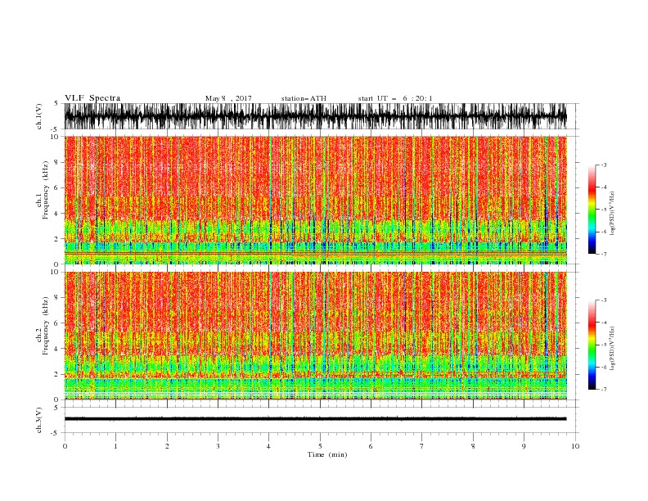Click the ch.1 frequency tick label "10"
The width and height of the screenshot is (648, 501).
(54, 137)
